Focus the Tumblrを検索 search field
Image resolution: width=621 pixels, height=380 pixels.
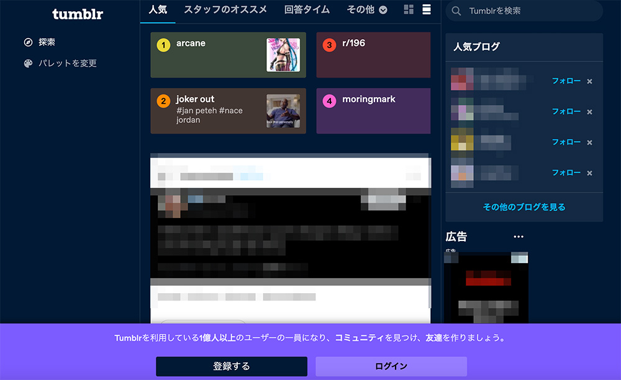524,11
